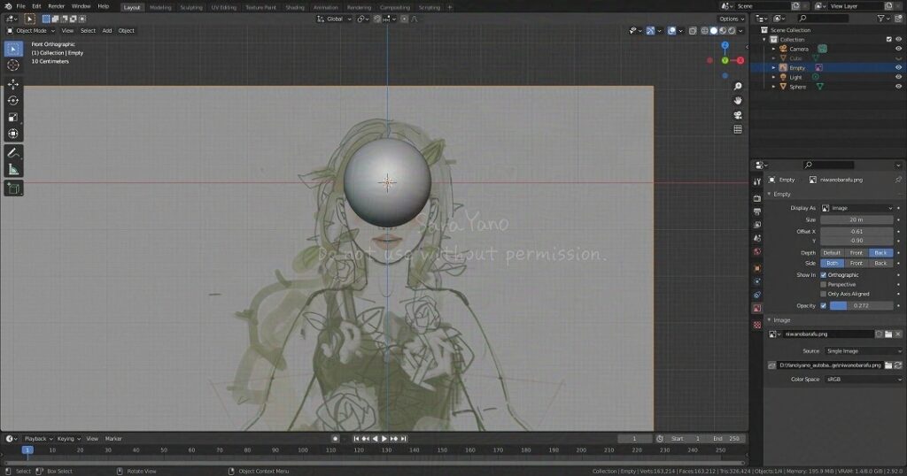Toggle Collection exclude checkbox in outliner
Screen dimensions: 907x476
coord(889,39)
